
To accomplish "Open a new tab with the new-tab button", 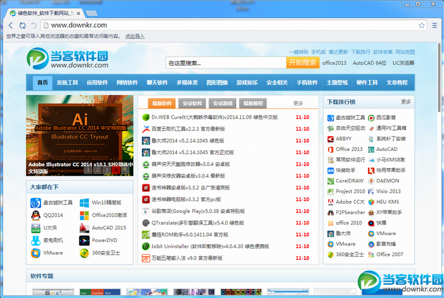I will tap(91, 13).
